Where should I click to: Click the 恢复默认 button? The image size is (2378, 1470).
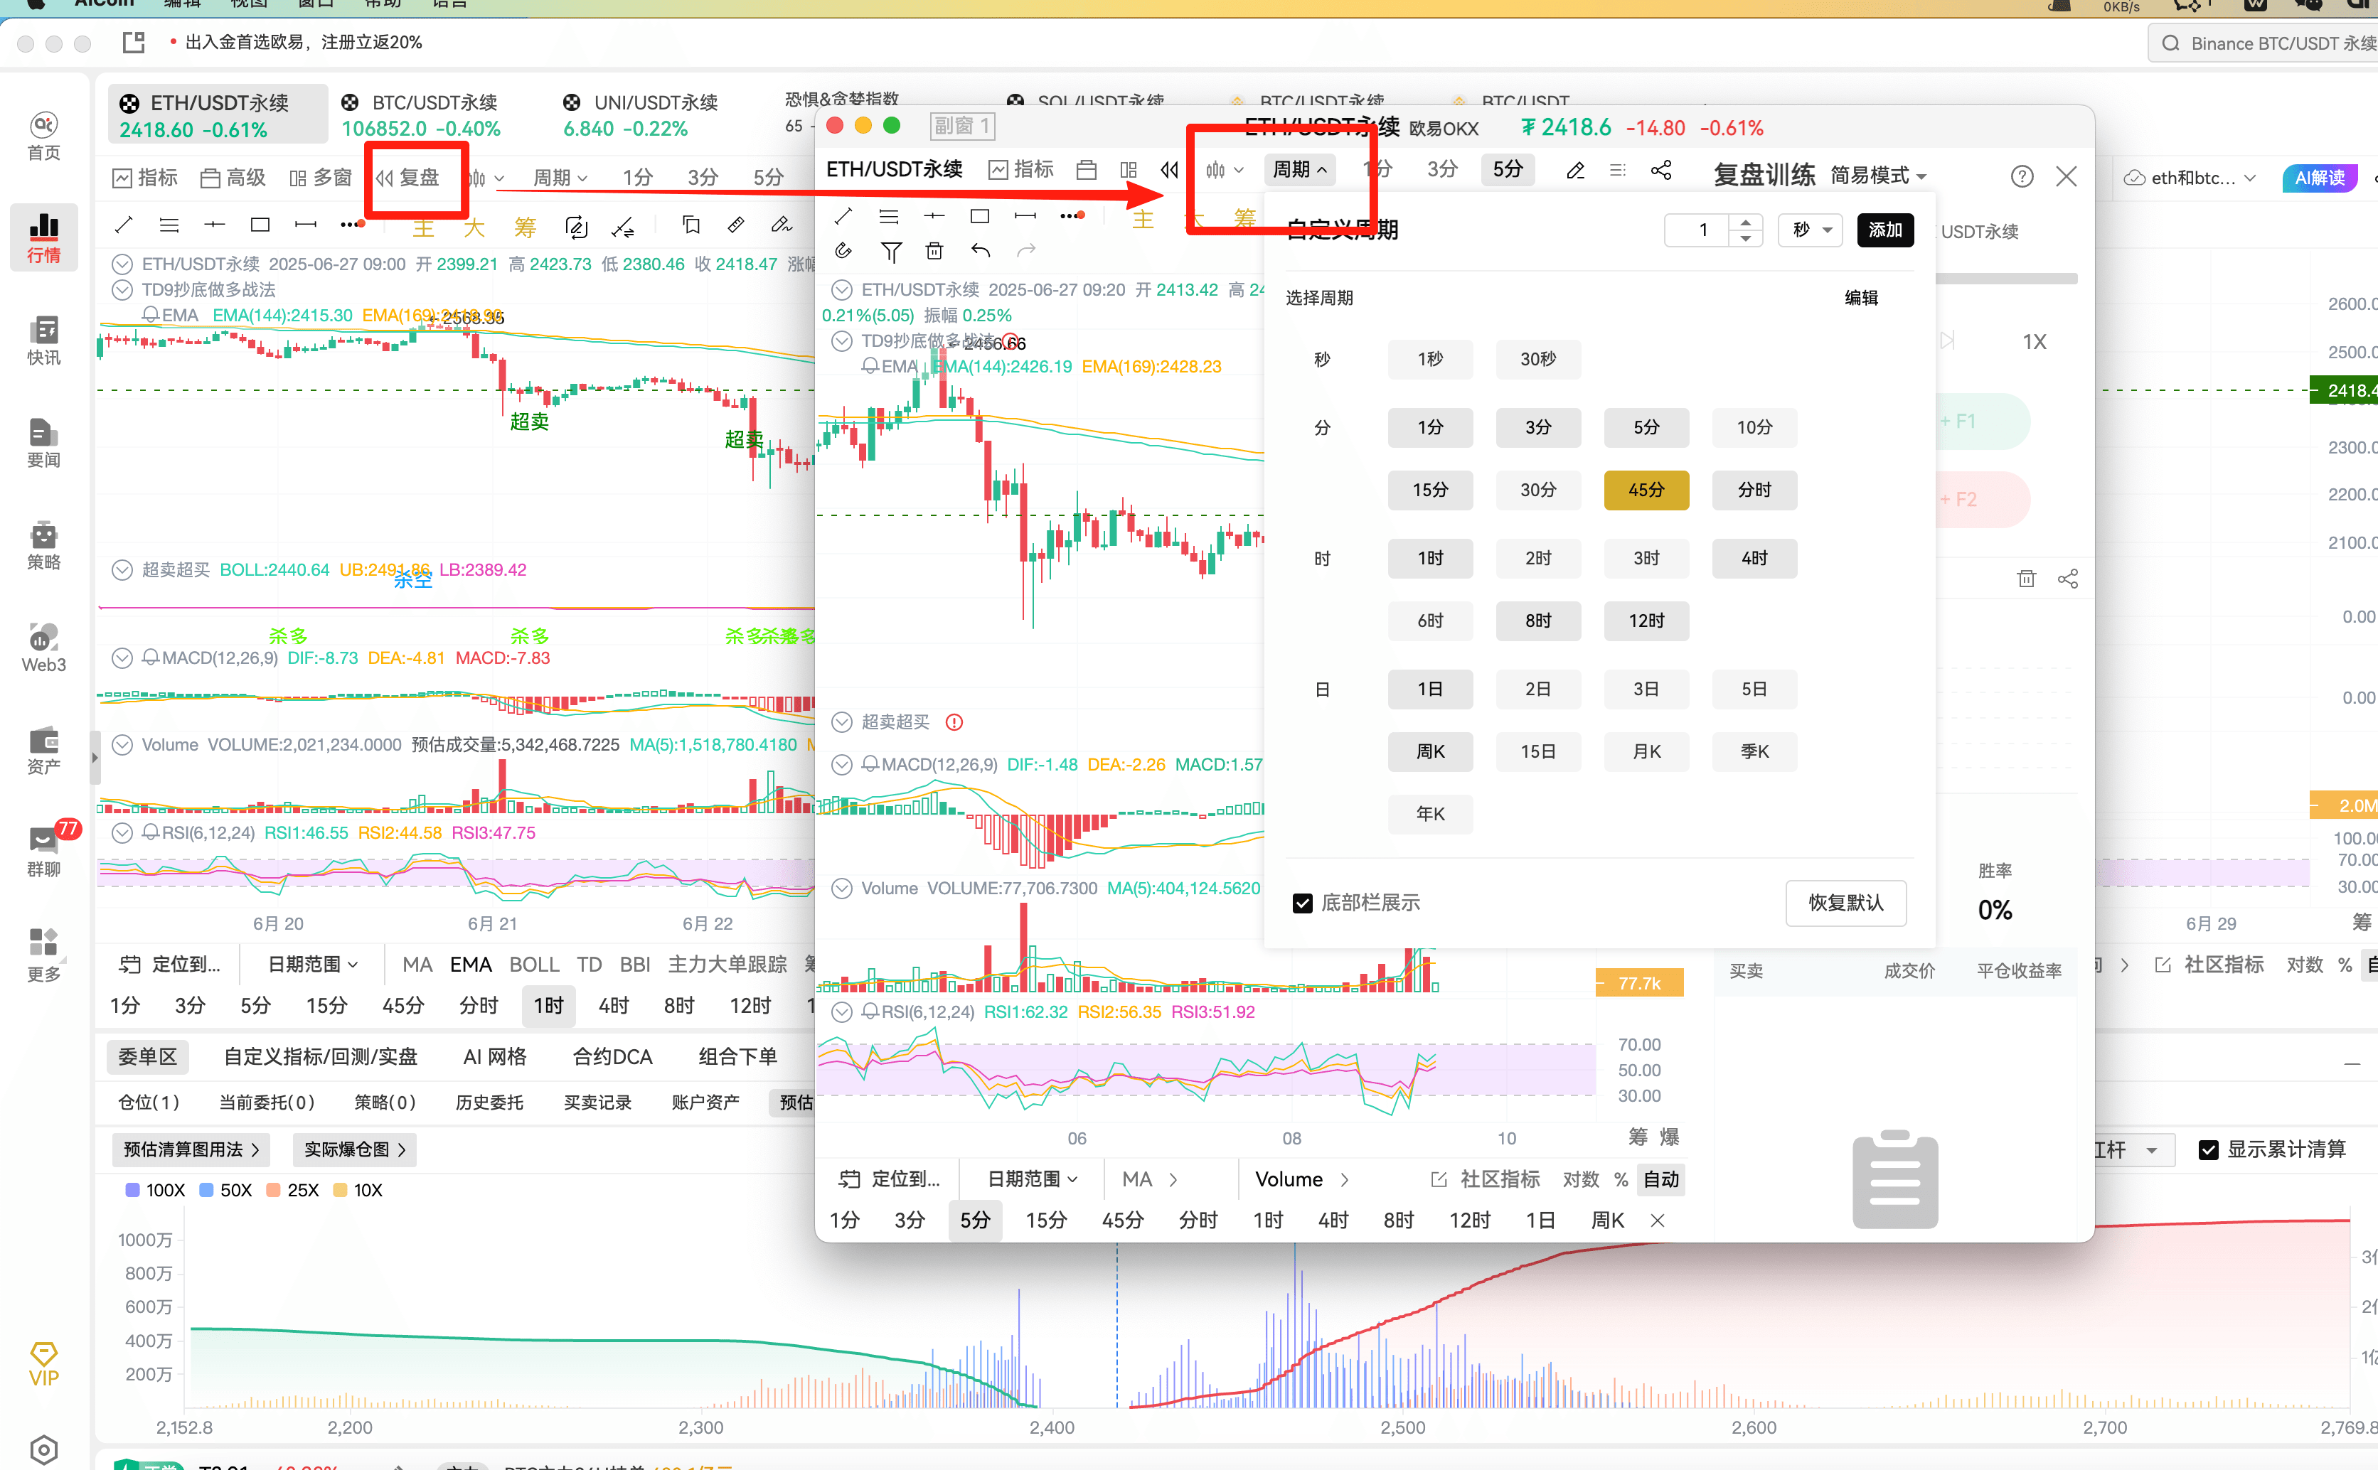click(x=1845, y=903)
